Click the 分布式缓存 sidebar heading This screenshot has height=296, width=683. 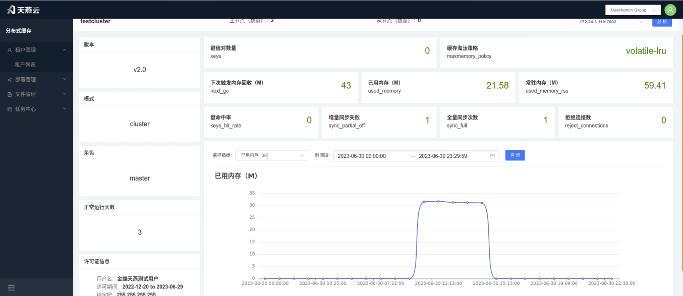click(x=19, y=31)
